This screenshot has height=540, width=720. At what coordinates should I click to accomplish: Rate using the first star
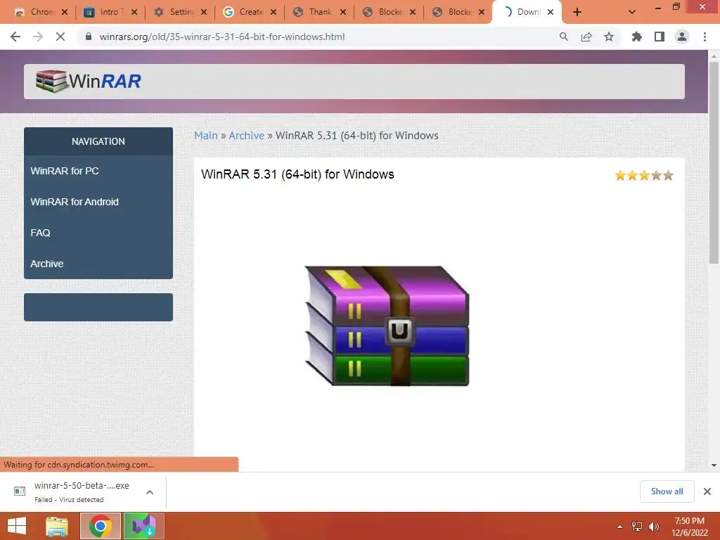click(620, 175)
